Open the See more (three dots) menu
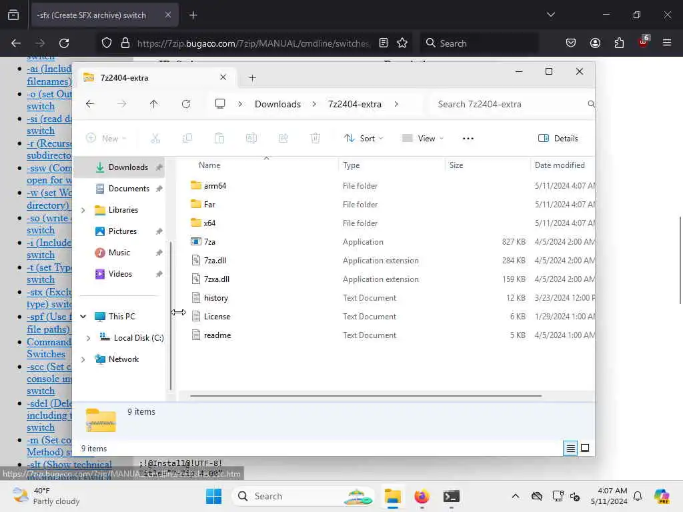The width and height of the screenshot is (683, 512). click(468, 139)
